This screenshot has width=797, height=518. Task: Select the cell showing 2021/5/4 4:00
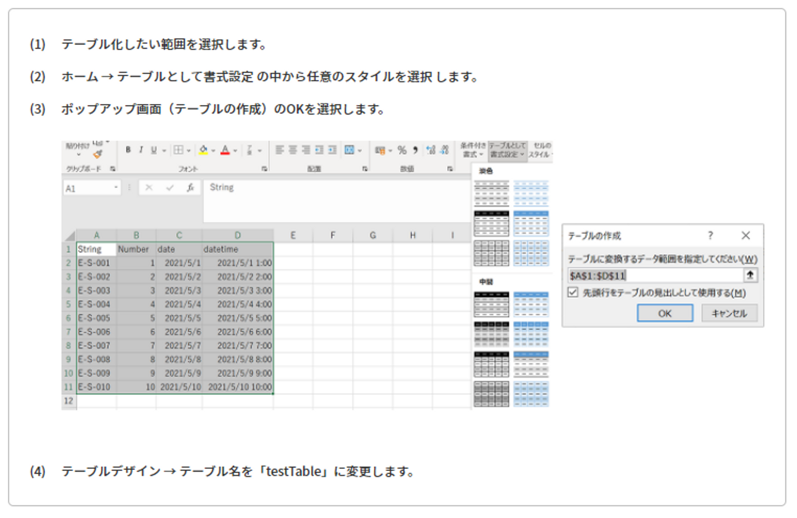pyautogui.click(x=237, y=304)
